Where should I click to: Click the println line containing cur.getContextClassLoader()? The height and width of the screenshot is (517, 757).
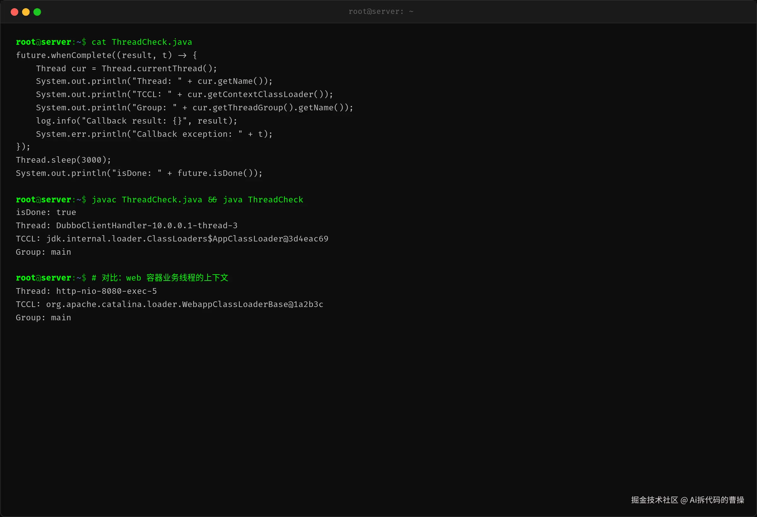pyautogui.click(x=185, y=94)
